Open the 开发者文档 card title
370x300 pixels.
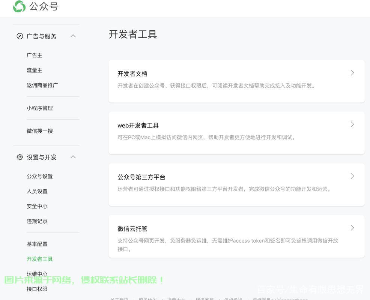click(132, 74)
